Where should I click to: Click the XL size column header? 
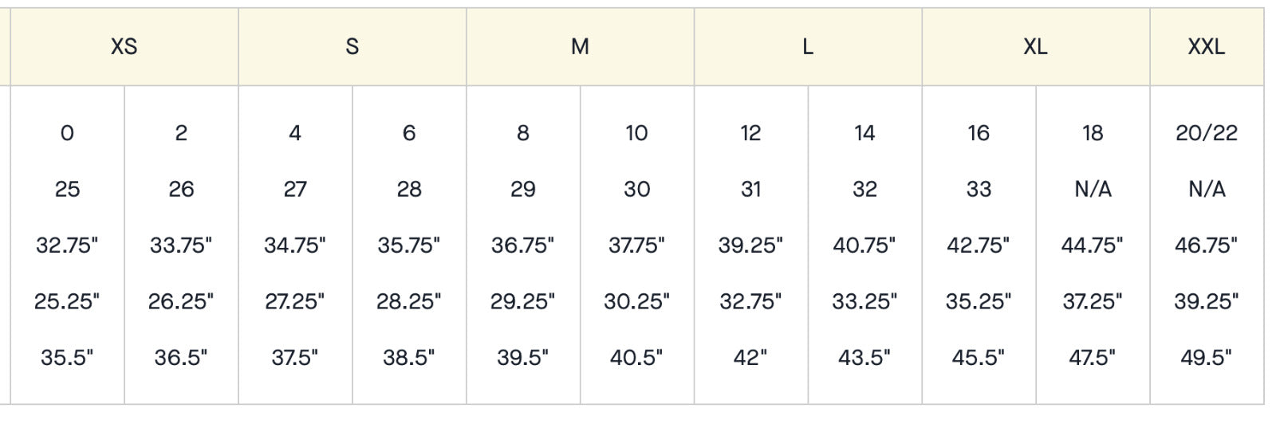(1035, 47)
